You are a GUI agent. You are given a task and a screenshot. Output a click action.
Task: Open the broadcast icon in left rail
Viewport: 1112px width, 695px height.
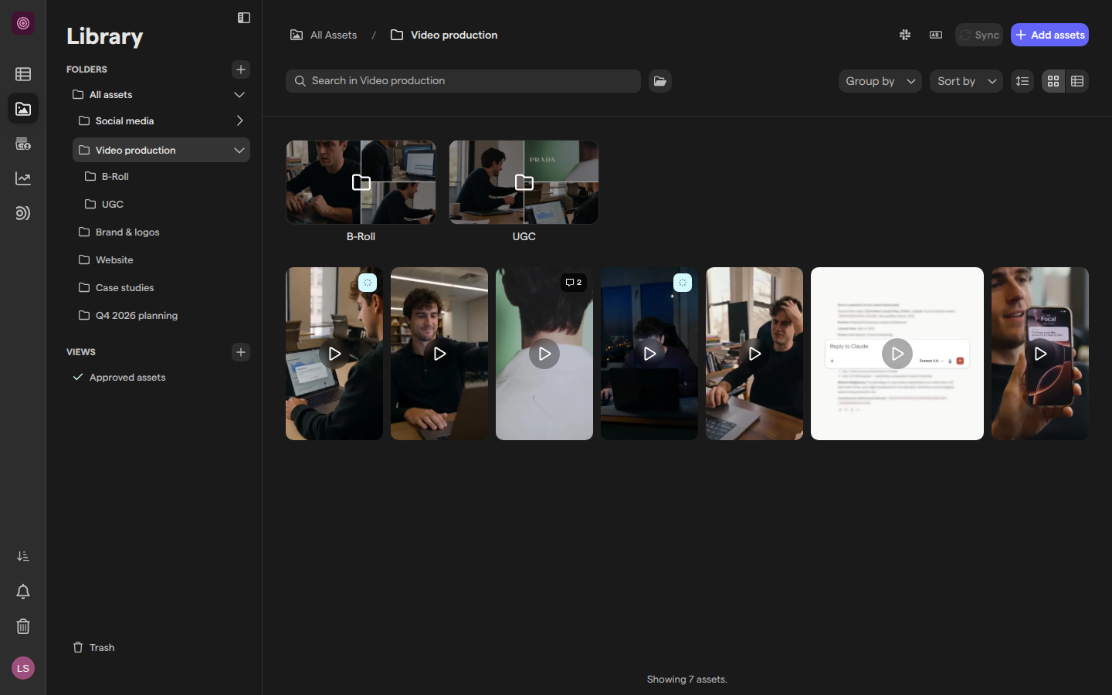click(23, 213)
